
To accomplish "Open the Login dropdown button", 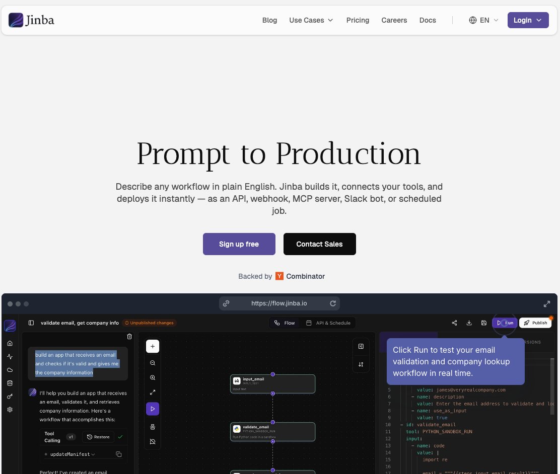I will click(528, 20).
